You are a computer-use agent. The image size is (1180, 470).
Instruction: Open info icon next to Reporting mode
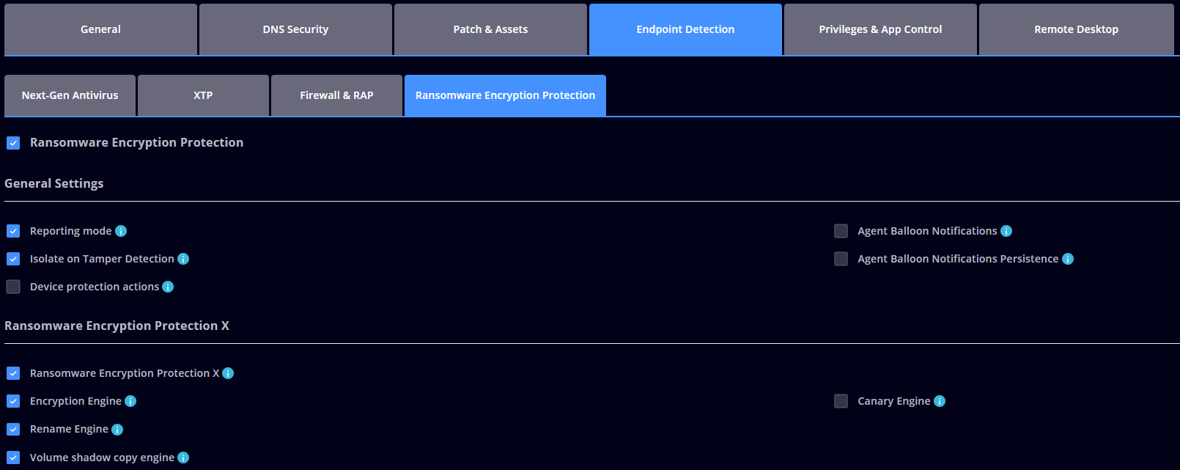point(121,231)
